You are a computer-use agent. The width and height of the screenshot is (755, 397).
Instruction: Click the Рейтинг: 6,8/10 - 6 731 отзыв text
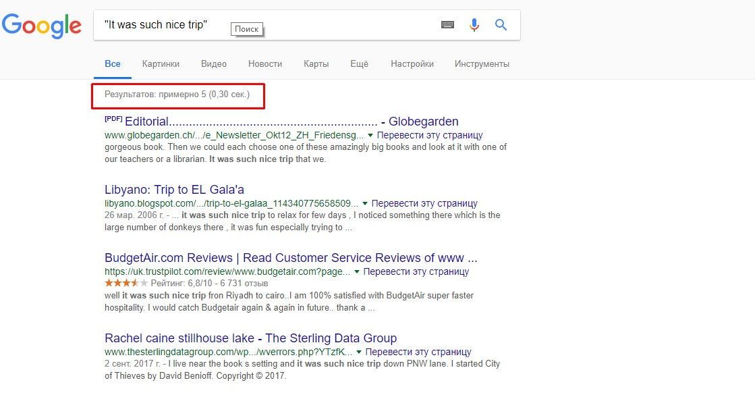[x=209, y=284]
